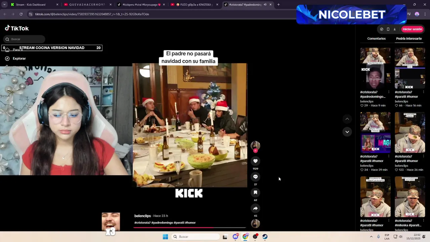Click the TikTok Buscar search field

tap(24, 39)
